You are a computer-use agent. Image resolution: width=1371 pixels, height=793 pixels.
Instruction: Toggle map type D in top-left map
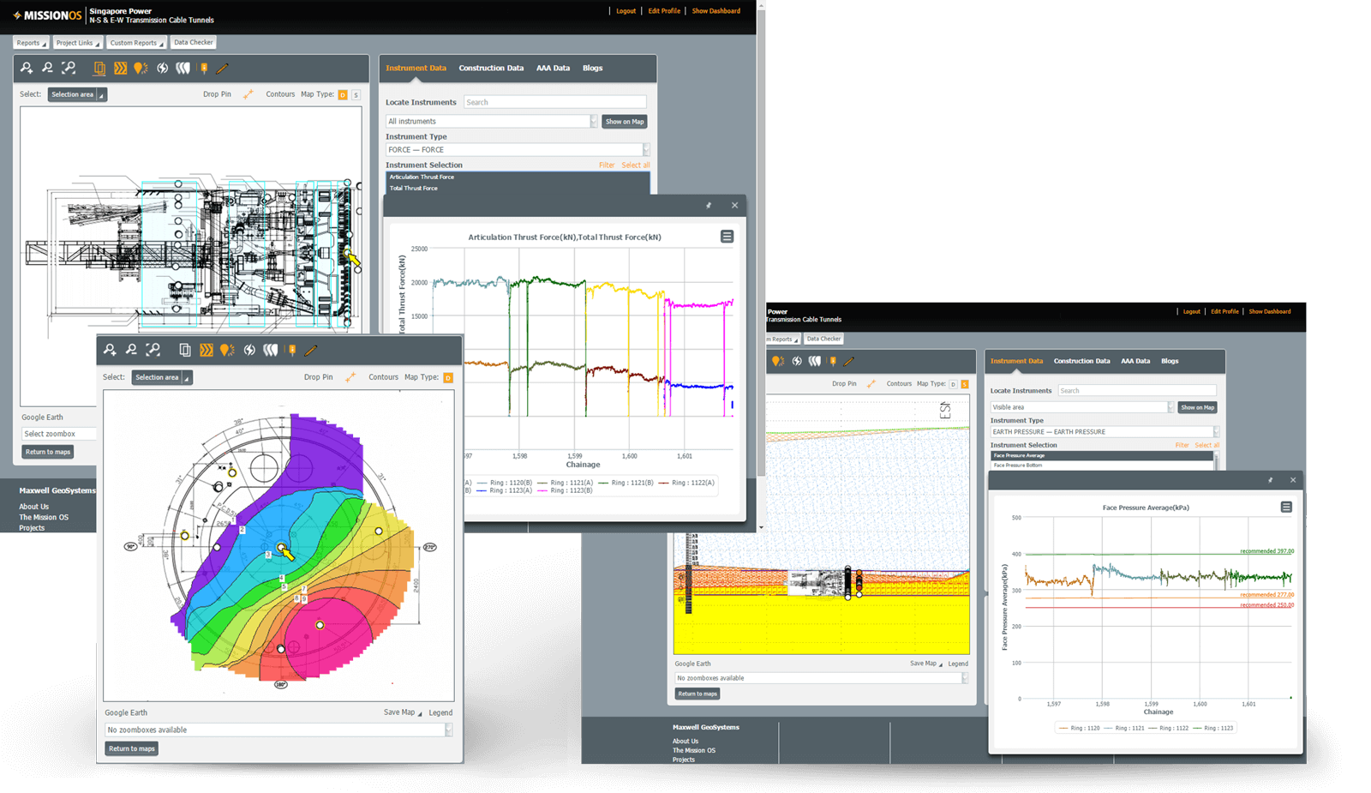343,94
